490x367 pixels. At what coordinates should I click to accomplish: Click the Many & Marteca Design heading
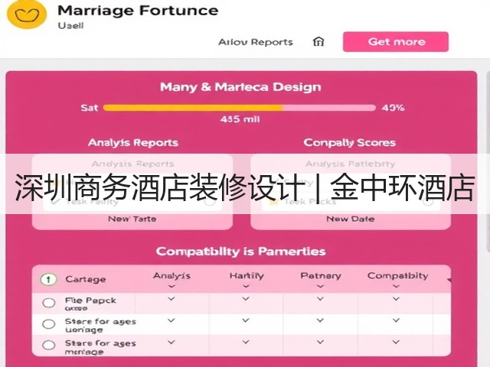tap(240, 87)
